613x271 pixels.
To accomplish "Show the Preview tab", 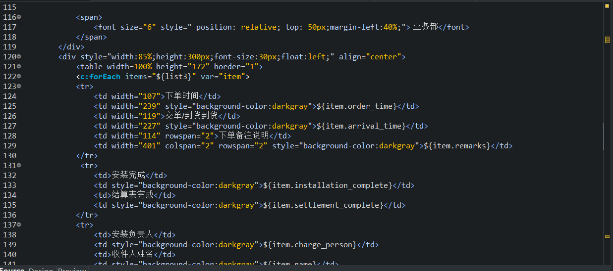I will [x=72, y=270].
